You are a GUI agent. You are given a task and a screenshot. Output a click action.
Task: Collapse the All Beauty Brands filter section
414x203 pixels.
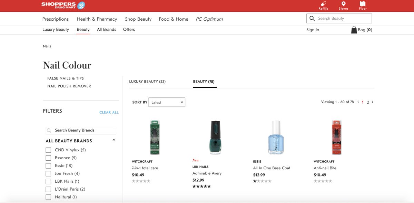tap(114, 140)
